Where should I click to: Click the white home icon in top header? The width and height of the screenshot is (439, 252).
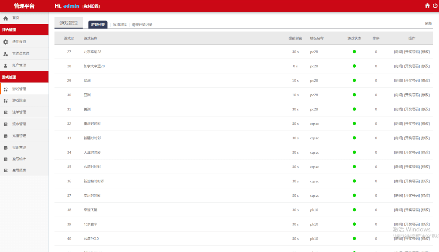click(427, 5)
